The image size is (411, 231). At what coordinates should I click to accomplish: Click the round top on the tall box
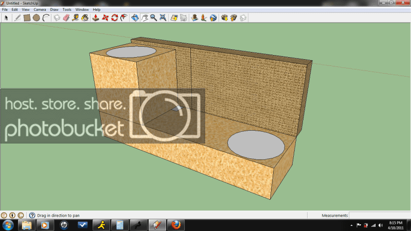pyautogui.click(x=131, y=51)
